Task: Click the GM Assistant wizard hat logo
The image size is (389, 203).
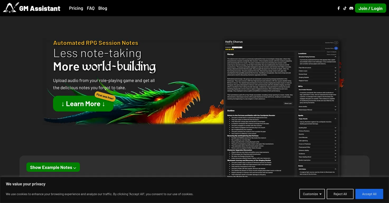Action: click(x=11, y=8)
